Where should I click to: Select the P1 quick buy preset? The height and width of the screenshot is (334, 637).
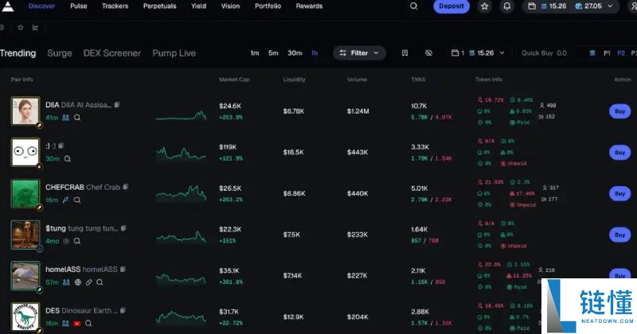[608, 53]
